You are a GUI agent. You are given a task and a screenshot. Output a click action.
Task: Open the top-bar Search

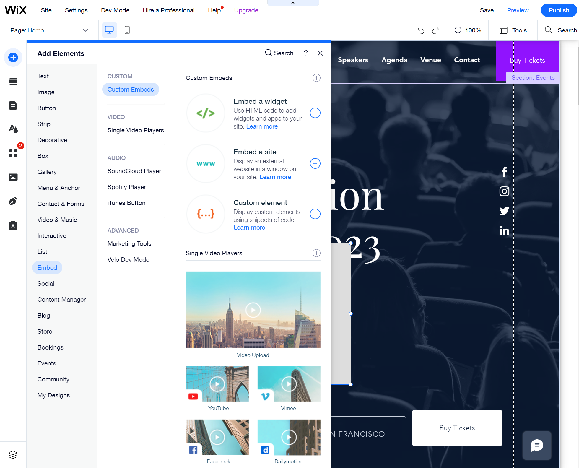click(561, 30)
